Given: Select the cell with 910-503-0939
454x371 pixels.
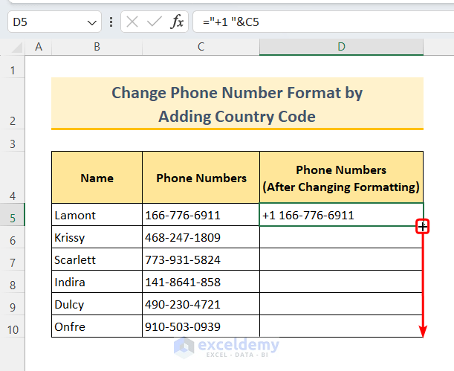Looking at the screenshot, I should pos(201,326).
